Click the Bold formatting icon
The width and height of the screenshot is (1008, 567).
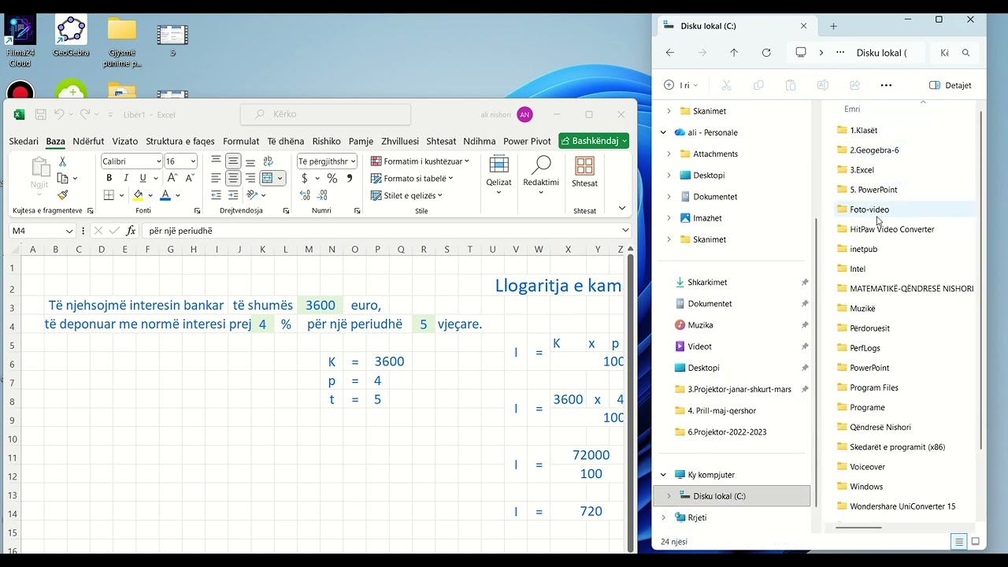tap(109, 178)
